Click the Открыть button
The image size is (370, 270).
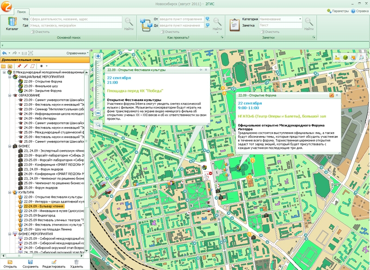click(x=10, y=264)
